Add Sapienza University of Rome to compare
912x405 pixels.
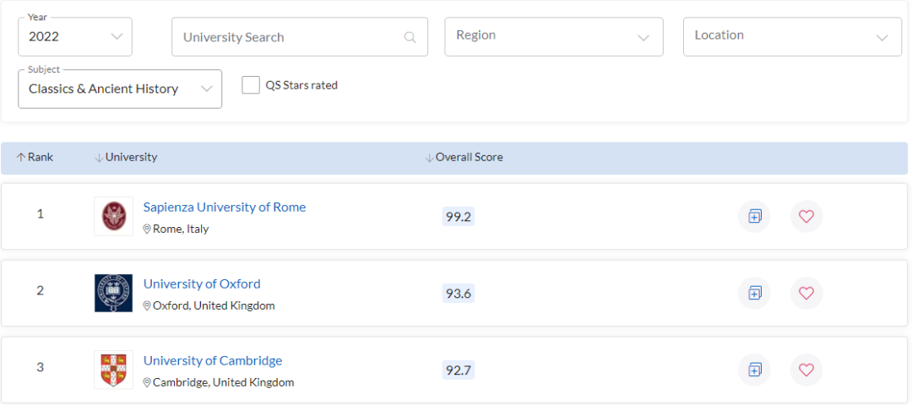click(754, 217)
